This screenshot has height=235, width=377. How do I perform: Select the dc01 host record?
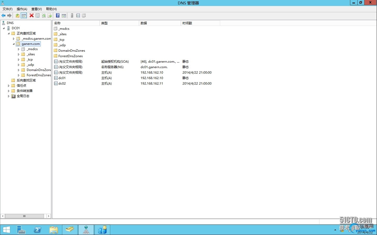click(62, 78)
